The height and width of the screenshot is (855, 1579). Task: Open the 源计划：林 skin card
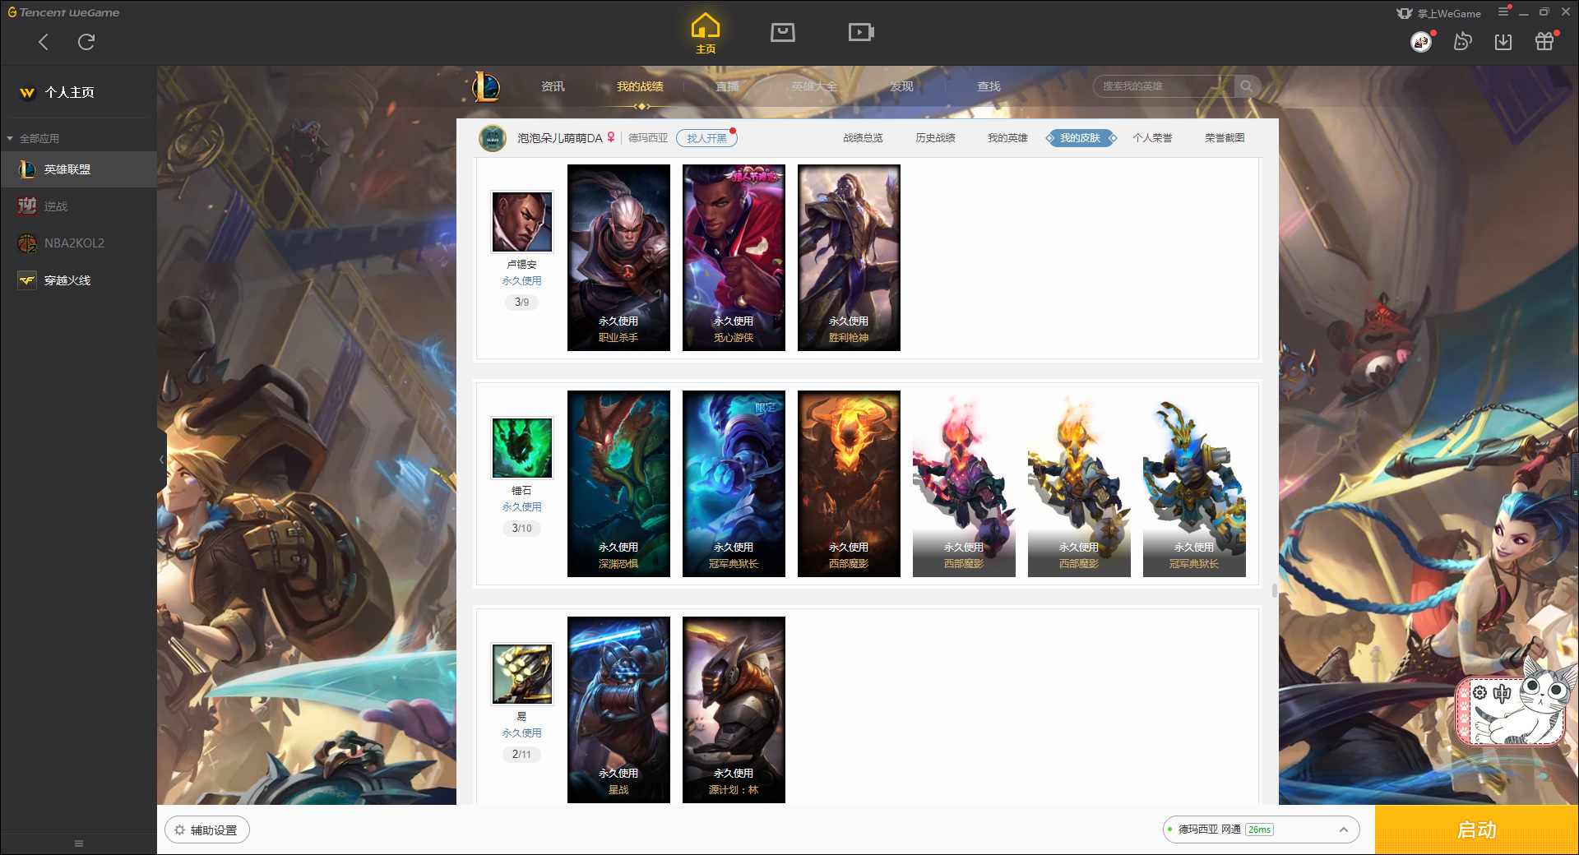click(x=734, y=709)
